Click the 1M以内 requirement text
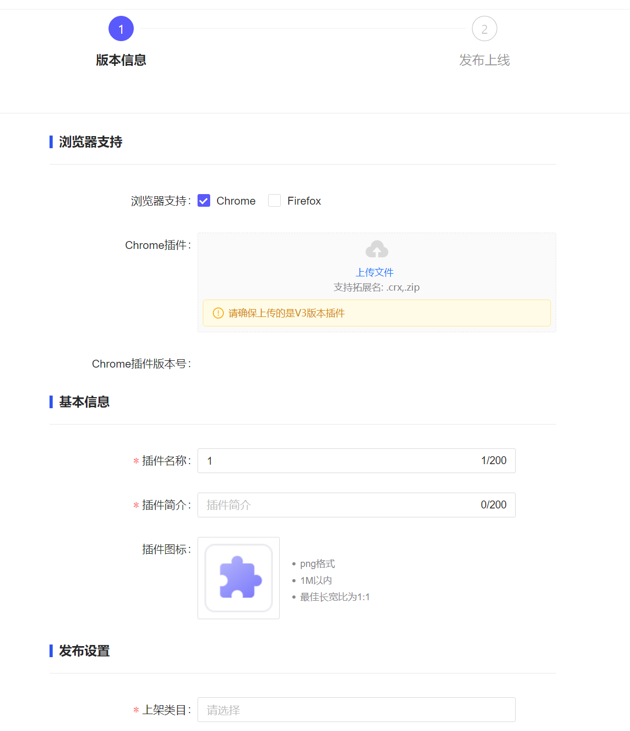This screenshot has height=731, width=630. click(316, 581)
